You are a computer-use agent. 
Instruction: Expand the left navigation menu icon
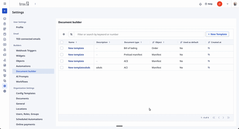(5, 4)
